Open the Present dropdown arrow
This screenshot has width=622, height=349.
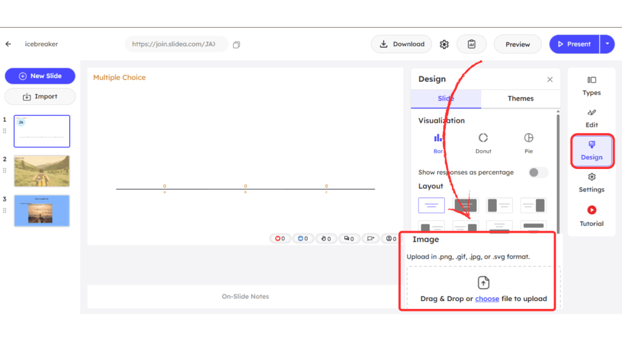click(607, 44)
